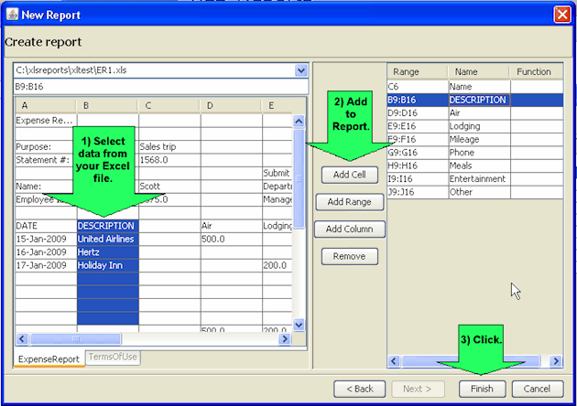Click the Hertz cell

click(x=107, y=252)
